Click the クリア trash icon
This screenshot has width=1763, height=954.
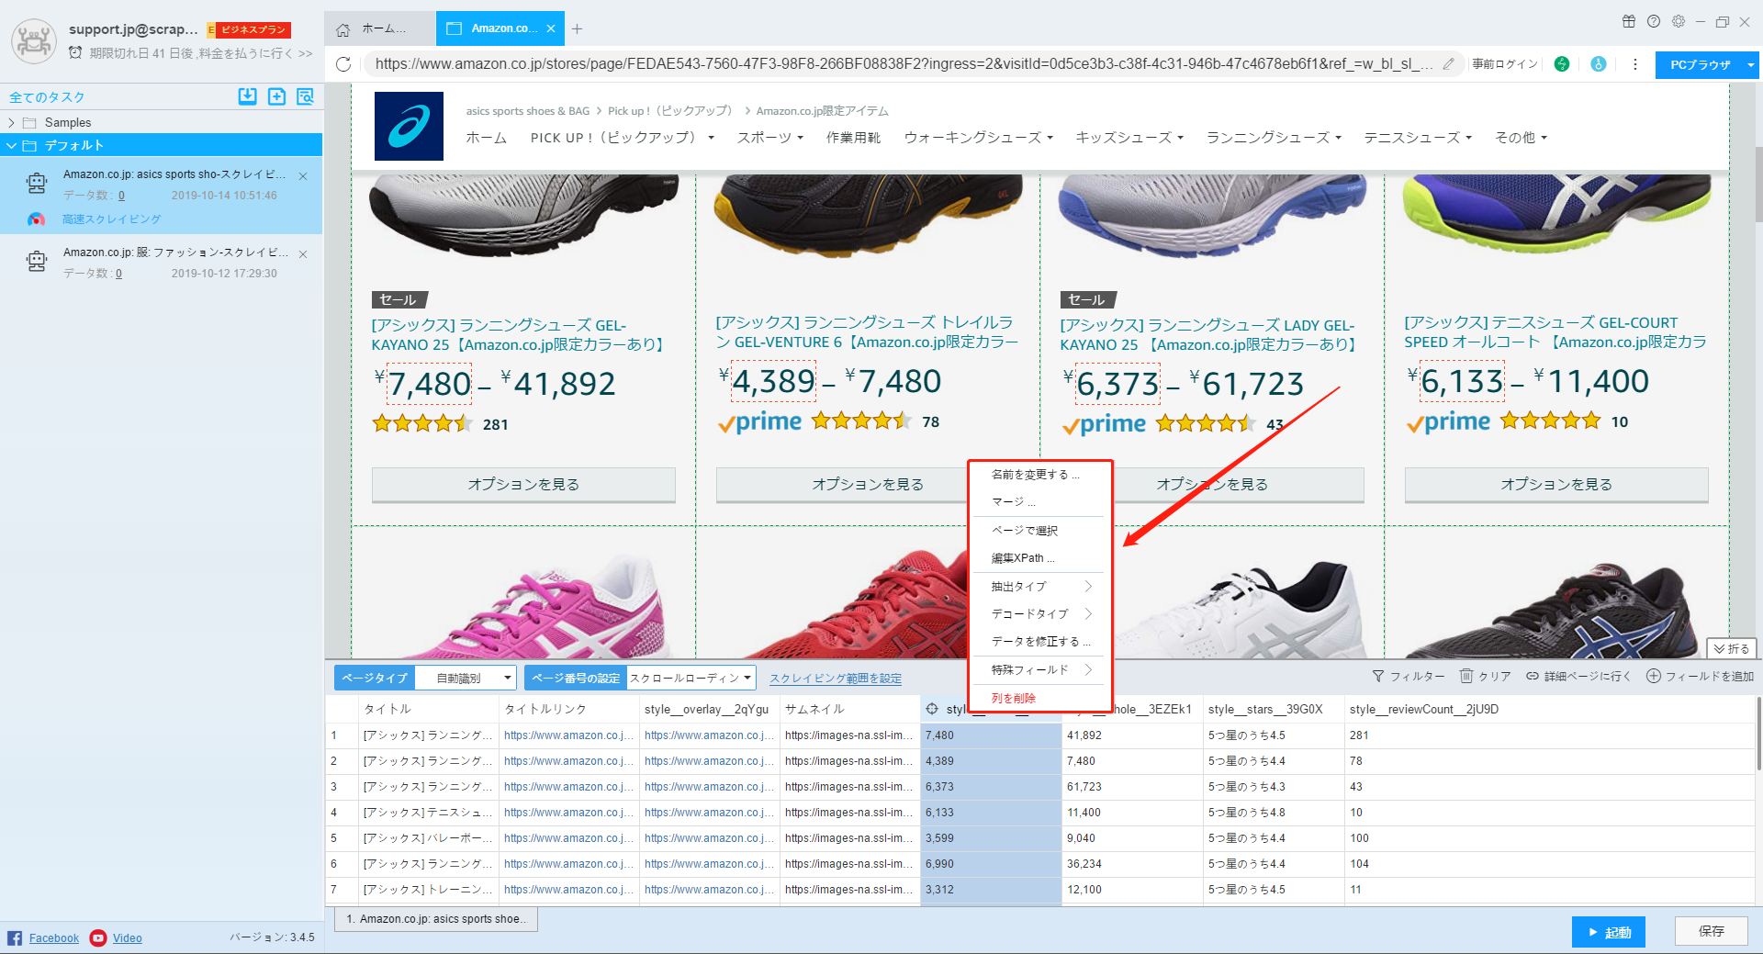pos(1466,676)
